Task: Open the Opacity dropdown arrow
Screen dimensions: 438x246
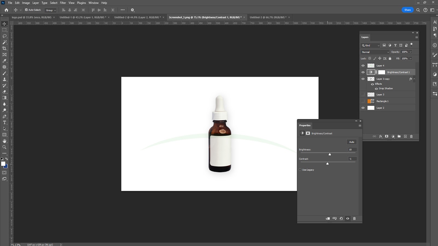Action: pyautogui.click(x=411, y=52)
